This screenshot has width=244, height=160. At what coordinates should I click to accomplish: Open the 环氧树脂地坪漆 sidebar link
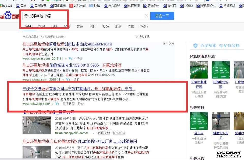point(199,84)
